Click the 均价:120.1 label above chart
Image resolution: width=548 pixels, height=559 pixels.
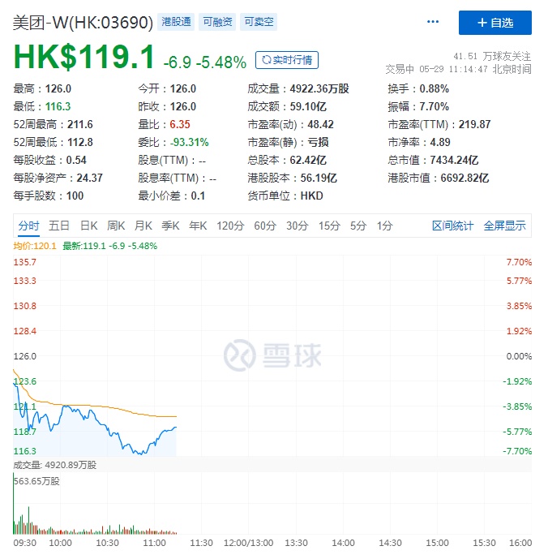click(35, 246)
